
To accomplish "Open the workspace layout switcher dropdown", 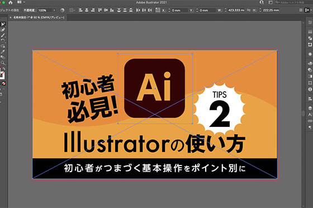I will (x=21, y=2).
